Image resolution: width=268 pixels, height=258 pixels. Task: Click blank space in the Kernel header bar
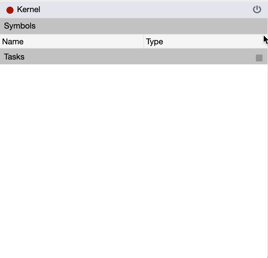[146, 9]
